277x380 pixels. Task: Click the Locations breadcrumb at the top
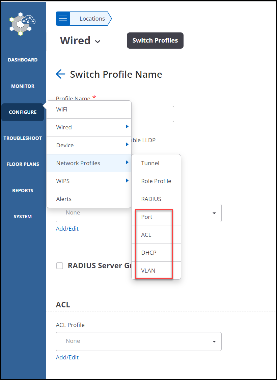(91, 19)
